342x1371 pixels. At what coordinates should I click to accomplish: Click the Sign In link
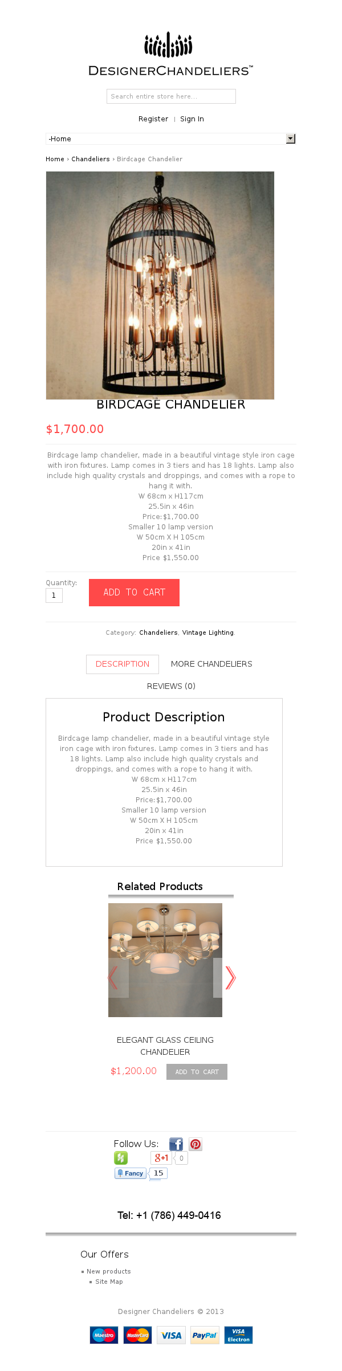192,119
